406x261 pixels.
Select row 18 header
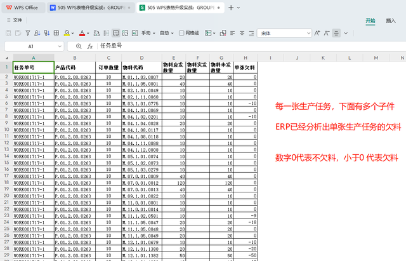pos(6,182)
